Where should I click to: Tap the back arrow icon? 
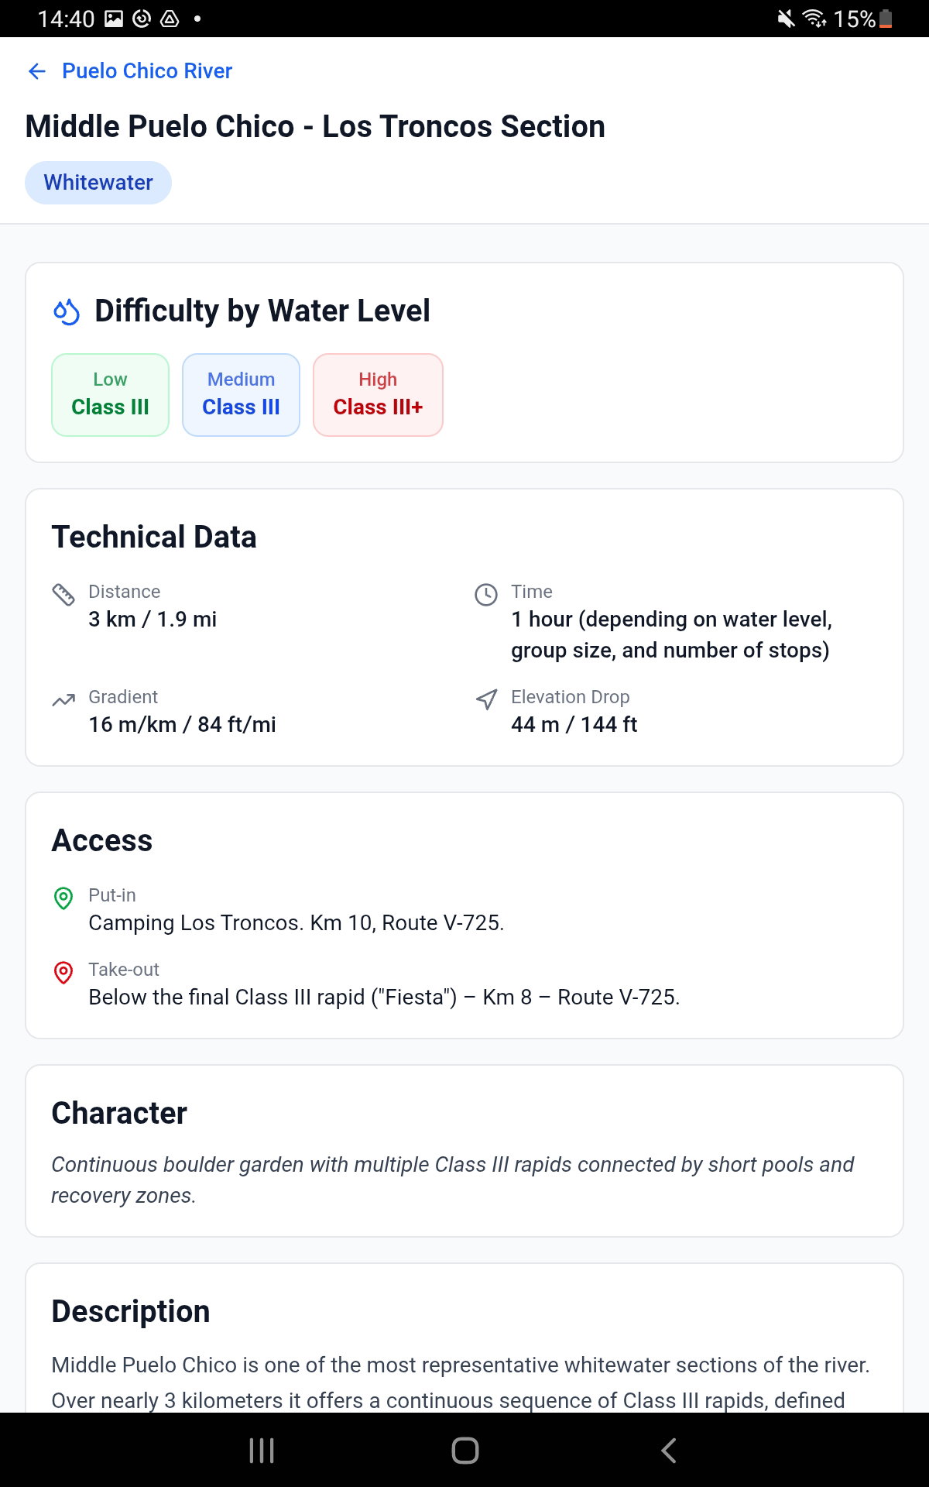(x=37, y=71)
